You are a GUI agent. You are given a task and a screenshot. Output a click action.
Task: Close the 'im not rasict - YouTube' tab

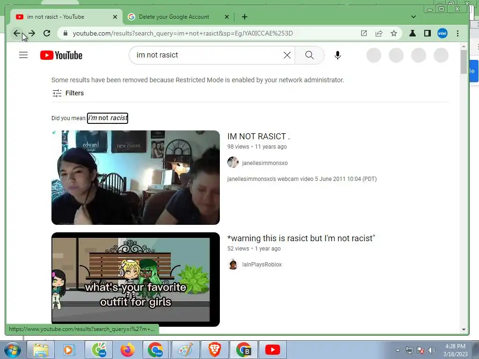pyautogui.click(x=115, y=17)
